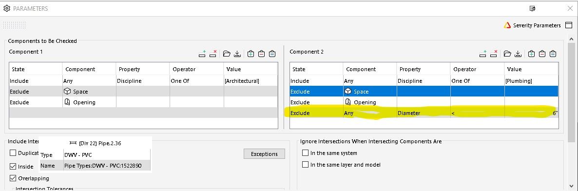Click the dotted drag handle under Parameters title
Viewport: 578px width, 191px height.
tap(14, 25)
